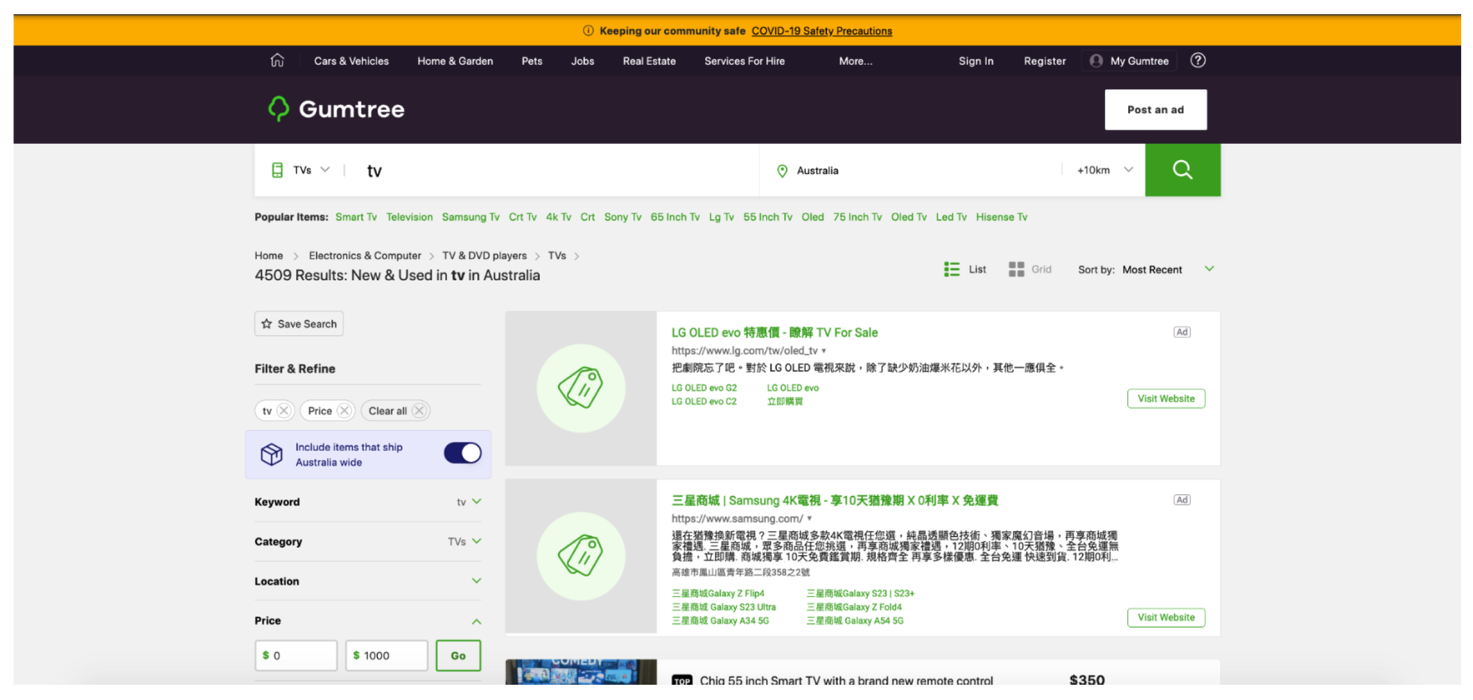Remove the tv filter tag
This screenshot has width=1473, height=700.
tap(284, 410)
